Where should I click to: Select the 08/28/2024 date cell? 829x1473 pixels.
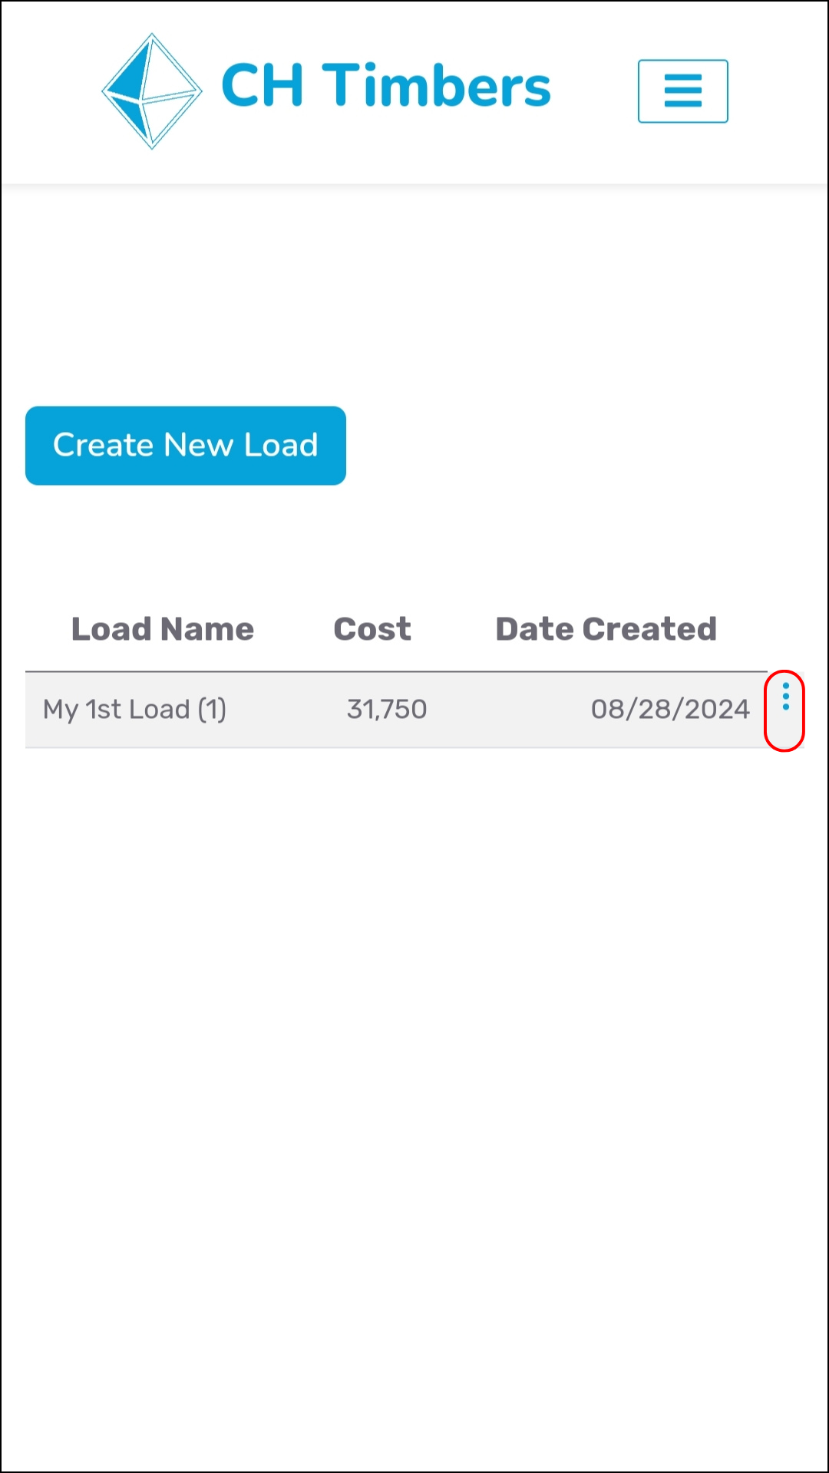pyautogui.click(x=670, y=710)
